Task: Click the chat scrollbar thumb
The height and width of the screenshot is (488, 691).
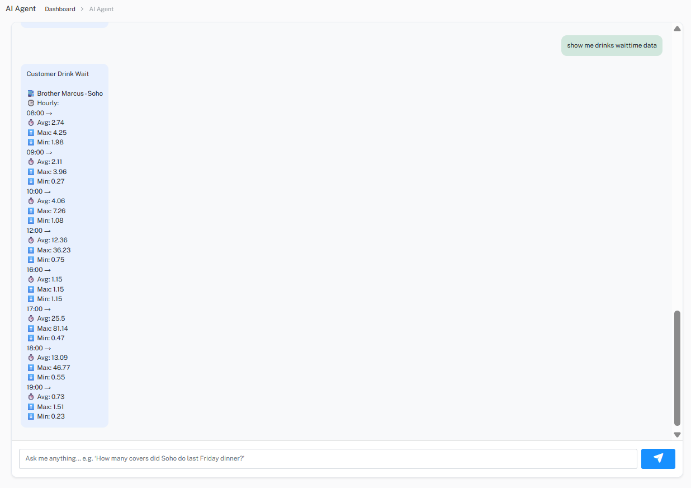Action: point(677,368)
